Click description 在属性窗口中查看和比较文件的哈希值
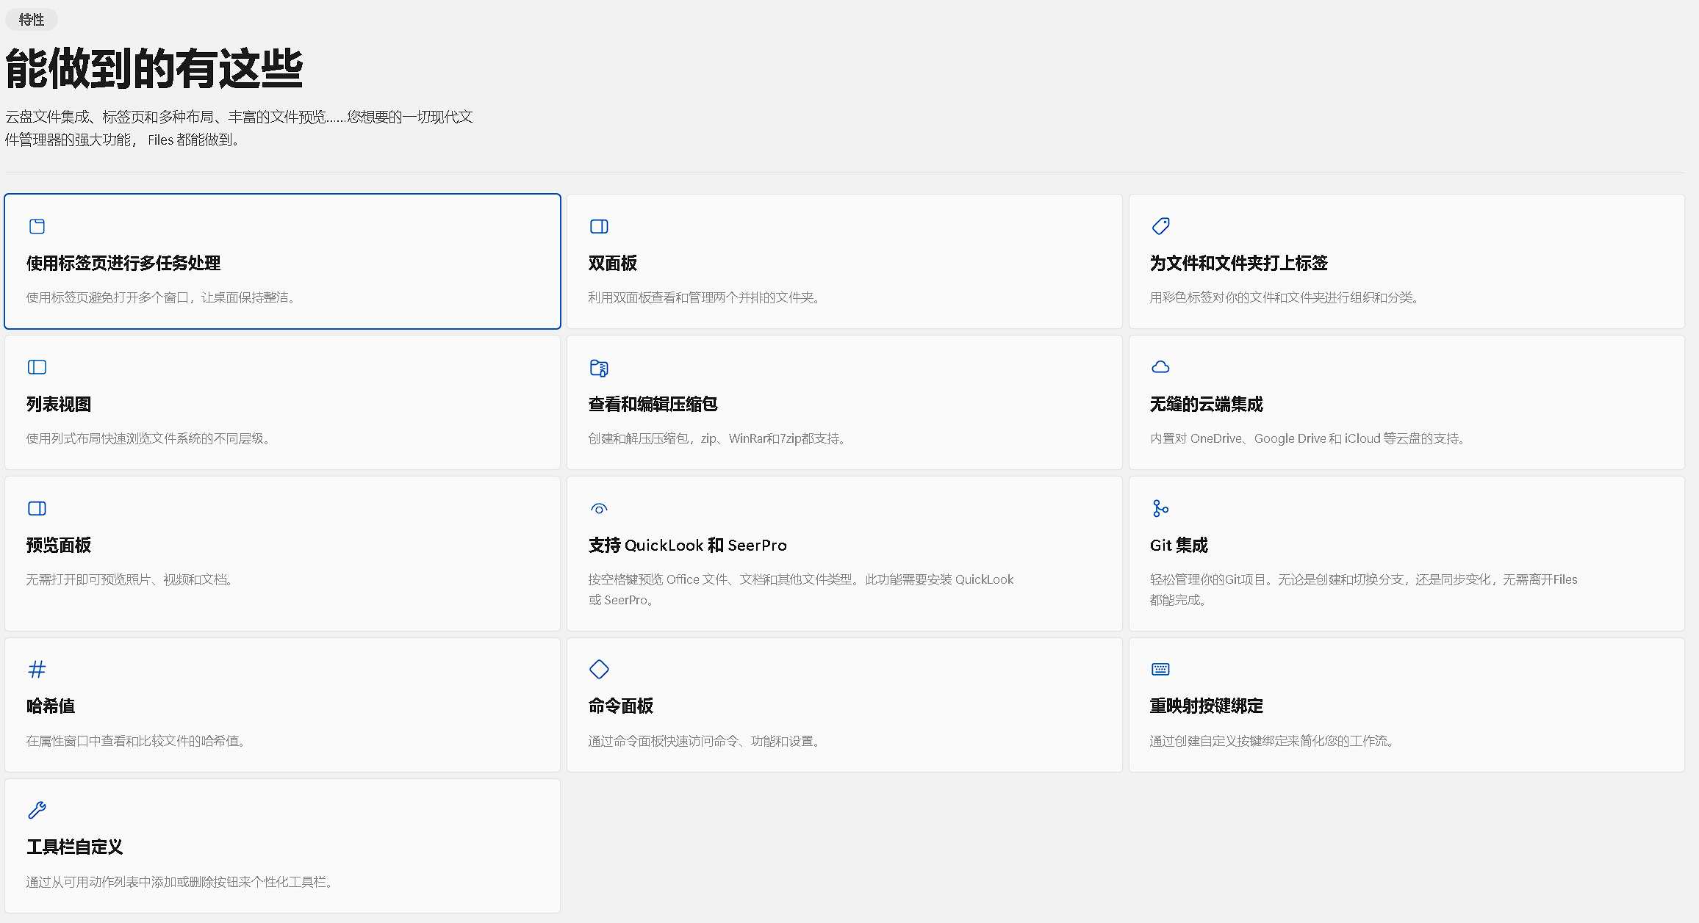Screen dimensions: 1699x923 point(136,741)
